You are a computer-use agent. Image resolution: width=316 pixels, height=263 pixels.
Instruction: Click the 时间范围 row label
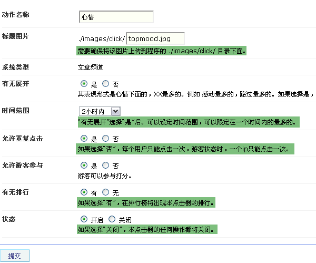[16, 111]
